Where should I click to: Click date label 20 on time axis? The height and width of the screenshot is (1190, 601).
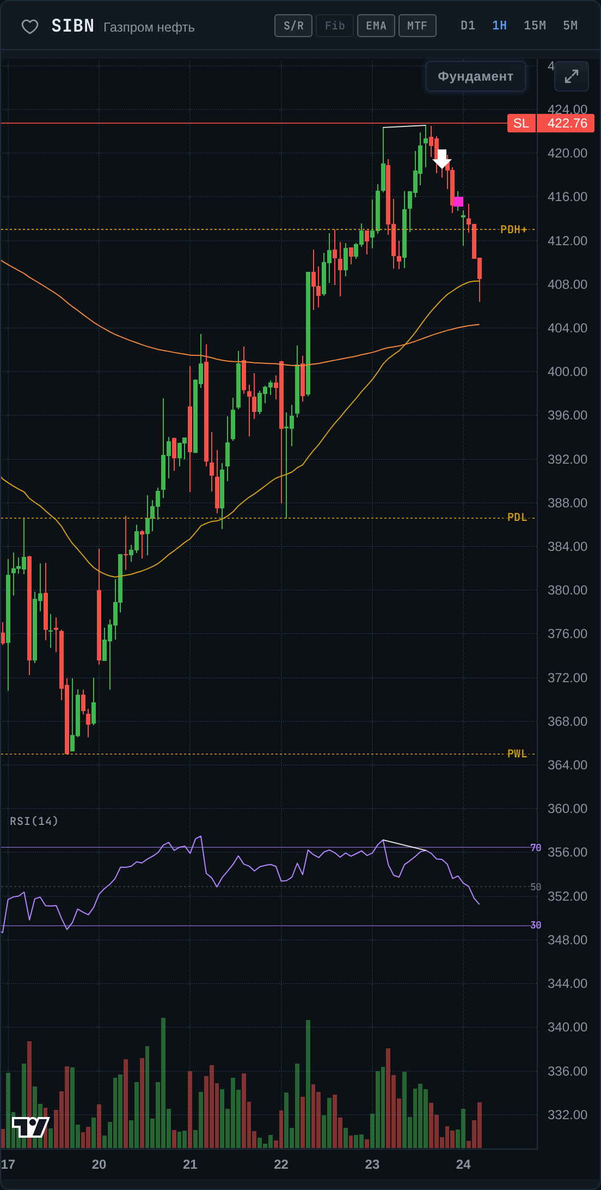click(99, 1164)
